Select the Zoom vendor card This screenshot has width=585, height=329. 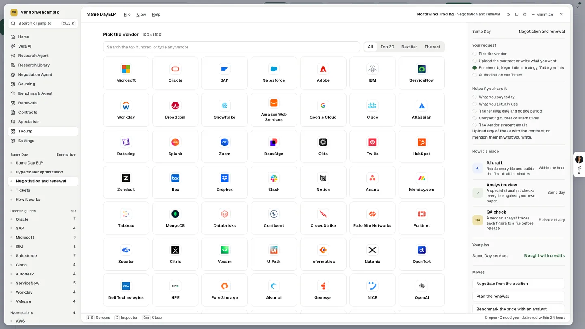[x=225, y=146]
